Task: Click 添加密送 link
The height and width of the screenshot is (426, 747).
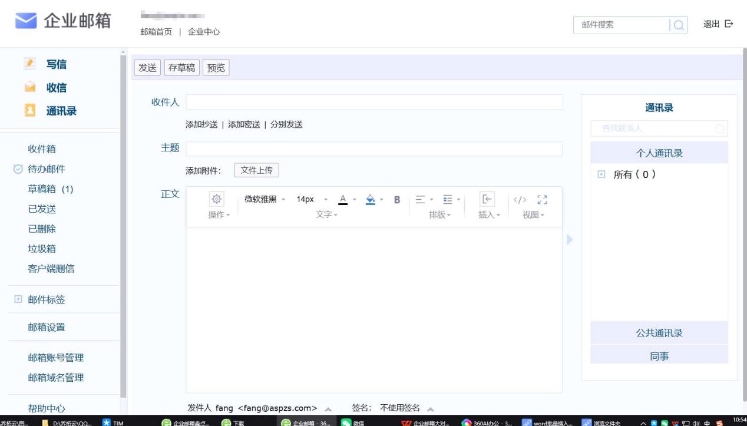Action: (x=244, y=124)
